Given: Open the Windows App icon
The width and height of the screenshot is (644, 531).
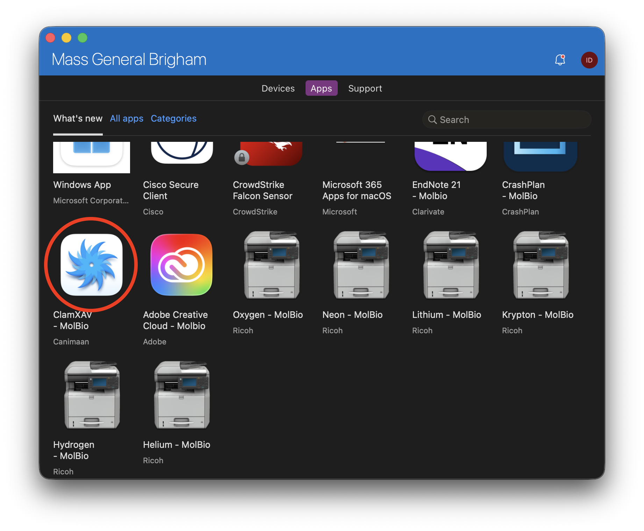Looking at the screenshot, I should tap(92, 157).
